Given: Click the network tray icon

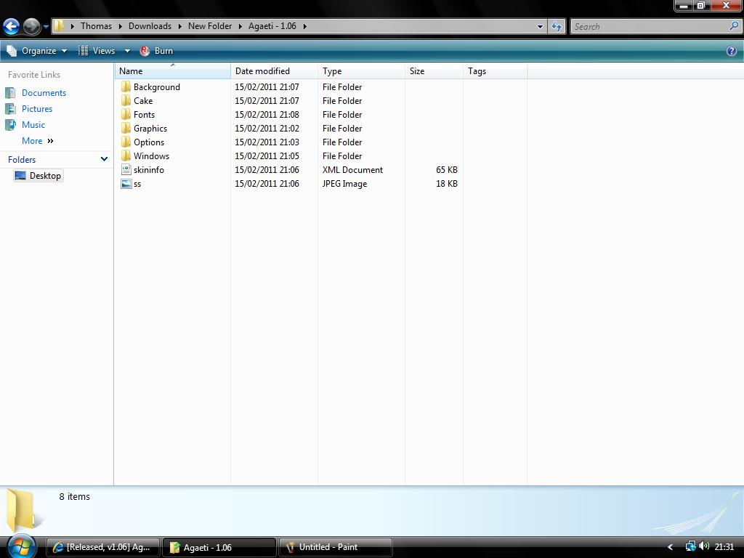Looking at the screenshot, I should click(x=690, y=546).
